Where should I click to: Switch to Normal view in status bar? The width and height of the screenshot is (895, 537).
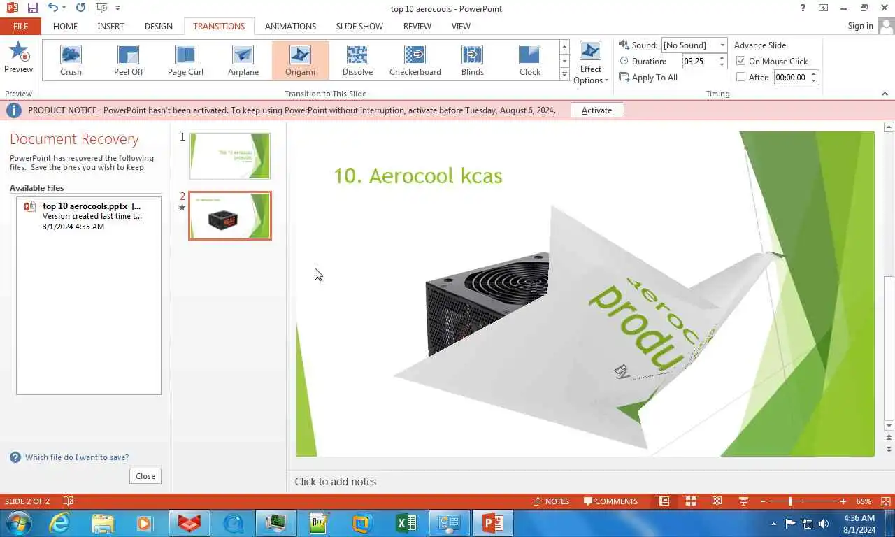(x=665, y=501)
